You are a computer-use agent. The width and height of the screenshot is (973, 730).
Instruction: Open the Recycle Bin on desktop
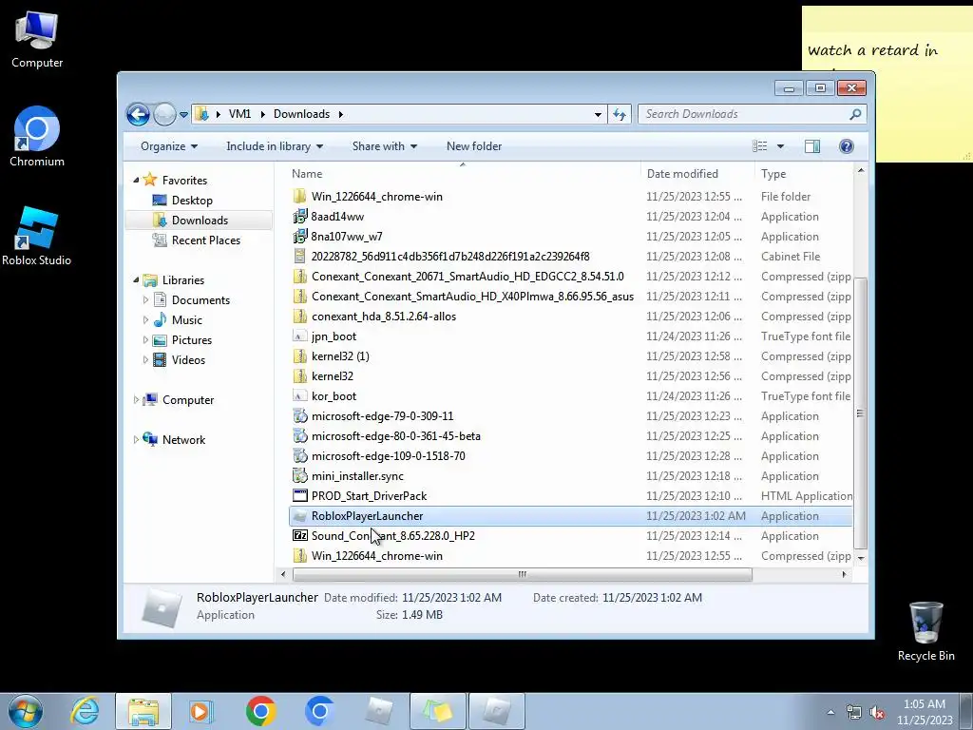tap(925, 631)
